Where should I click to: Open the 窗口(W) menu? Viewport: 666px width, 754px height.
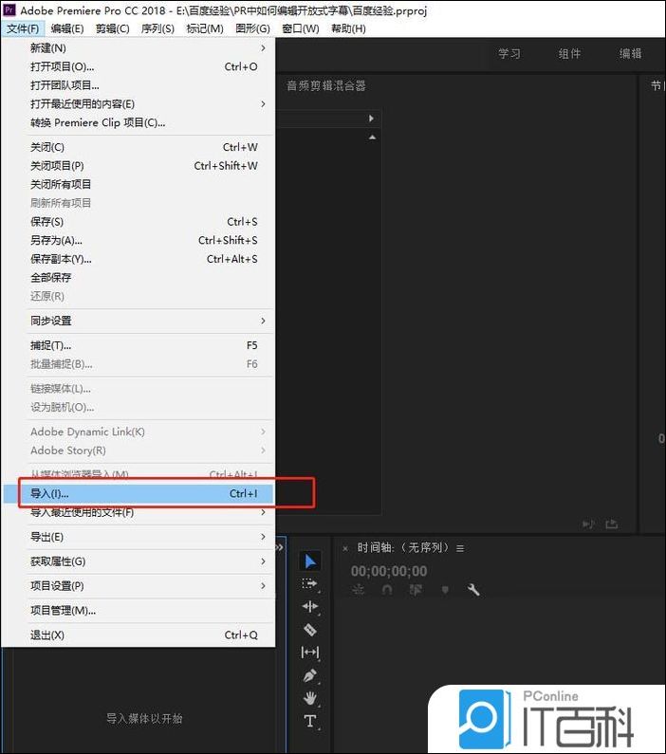coord(301,28)
